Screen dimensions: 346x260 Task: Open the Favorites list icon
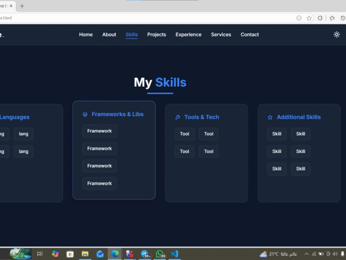(x=332, y=18)
